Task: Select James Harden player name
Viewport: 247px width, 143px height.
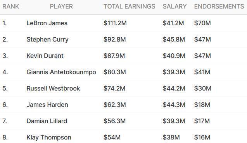Action: pos(47,105)
